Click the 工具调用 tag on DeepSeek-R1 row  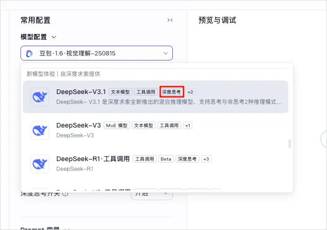[144, 159]
